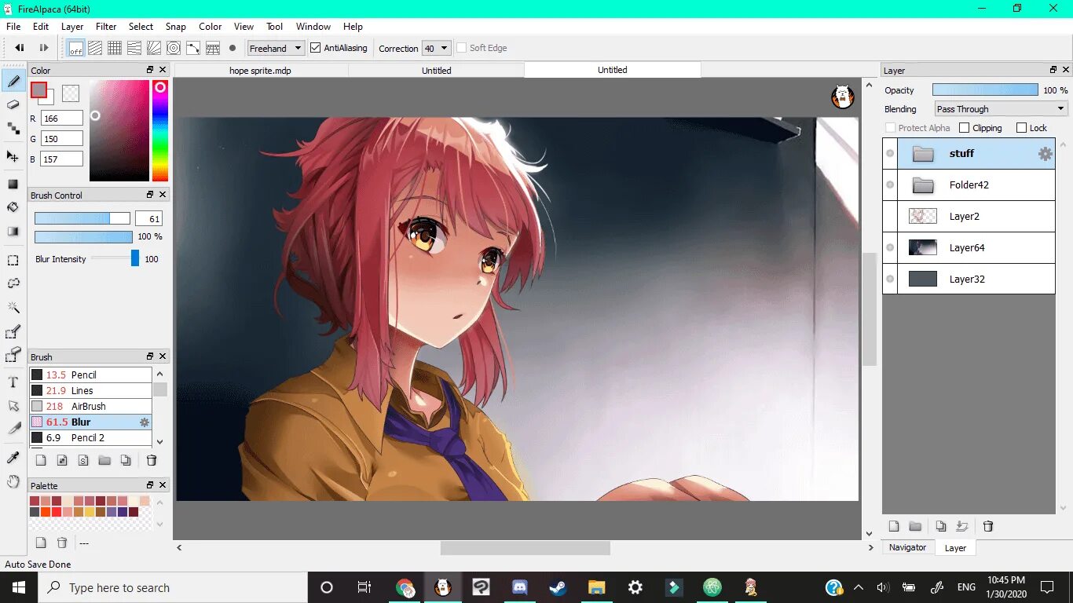The image size is (1073, 603).
Task: Select the rectangular Select tool
Action: [13, 260]
